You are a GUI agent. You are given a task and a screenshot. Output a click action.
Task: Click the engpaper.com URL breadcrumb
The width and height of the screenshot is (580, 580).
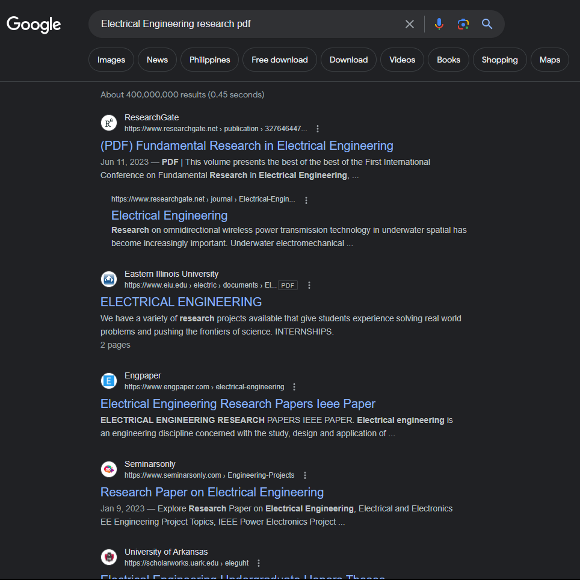tap(204, 387)
